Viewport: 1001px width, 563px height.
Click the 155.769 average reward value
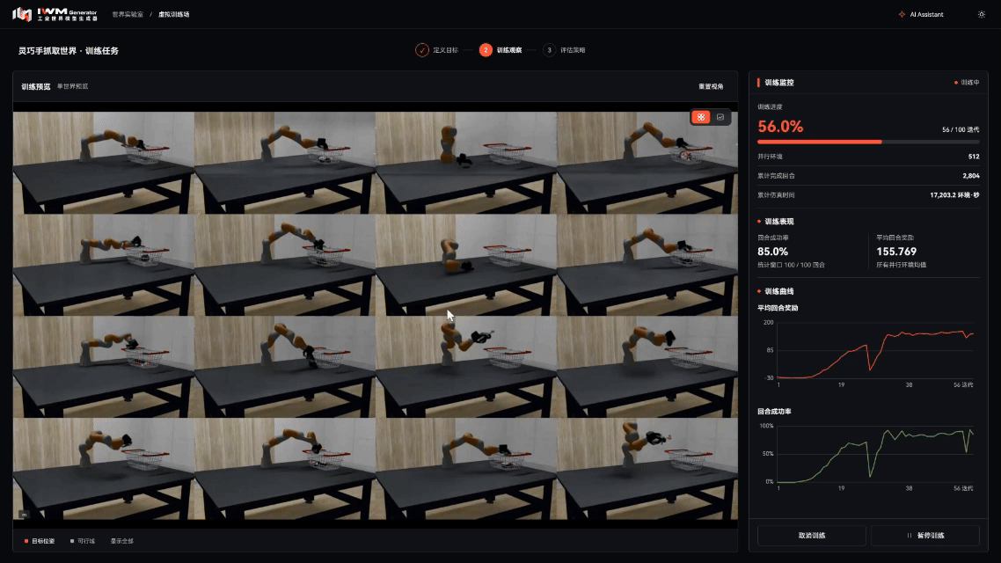click(896, 252)
